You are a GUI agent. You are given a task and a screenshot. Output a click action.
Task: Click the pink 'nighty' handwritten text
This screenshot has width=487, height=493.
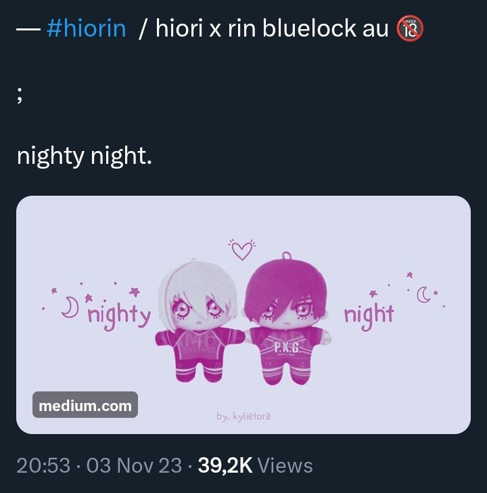coord(119,316)
